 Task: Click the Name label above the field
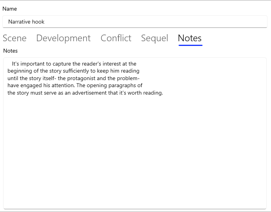(x=10, y=9)
